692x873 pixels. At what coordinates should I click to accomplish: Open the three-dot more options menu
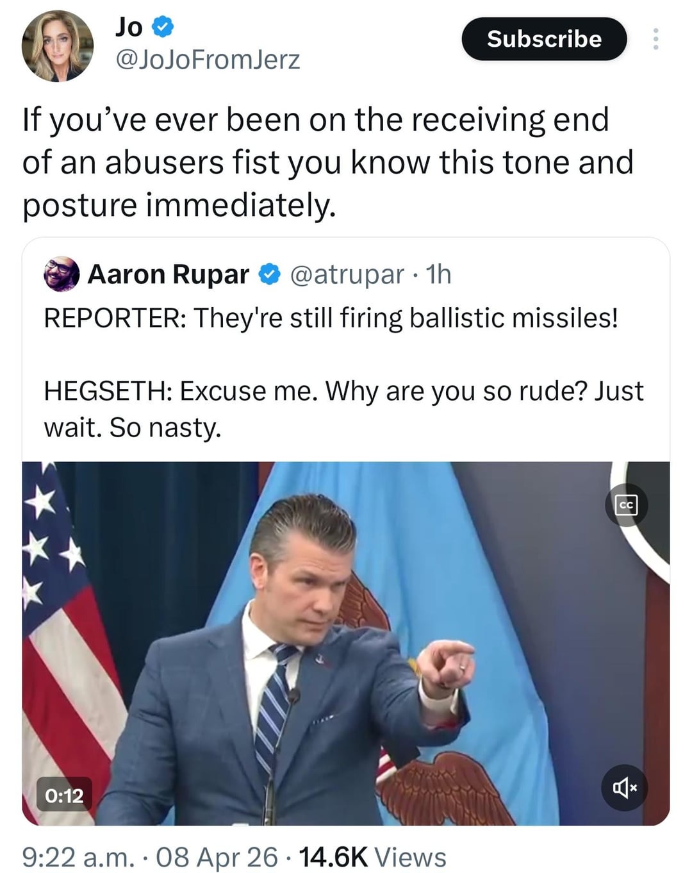tap(655, 39)
